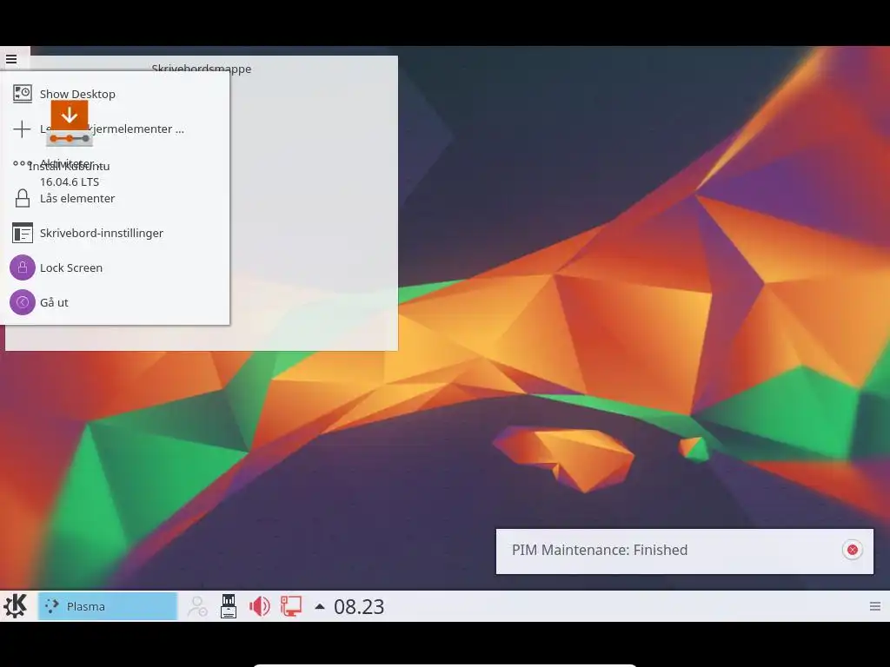Click the Show Desktop menu icon
This screenshot has width=890, height=667.
pos(22,94)
